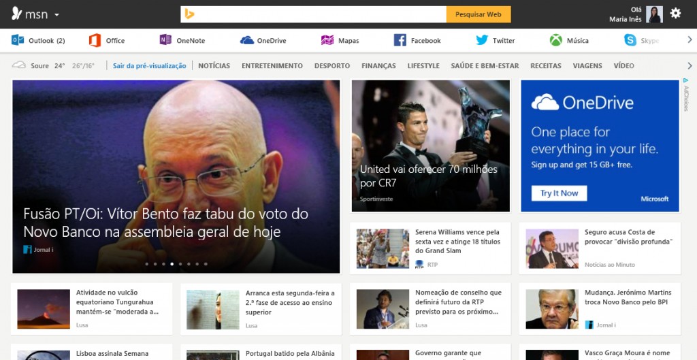
Task: Open the SAÚDE E BEM-ESTAR section
Action: [485, 66]
